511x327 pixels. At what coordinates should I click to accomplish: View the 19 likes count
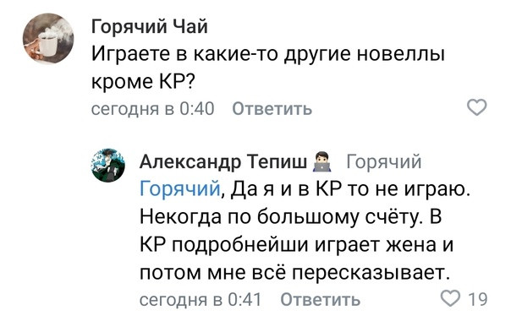[x=478, y=299]
